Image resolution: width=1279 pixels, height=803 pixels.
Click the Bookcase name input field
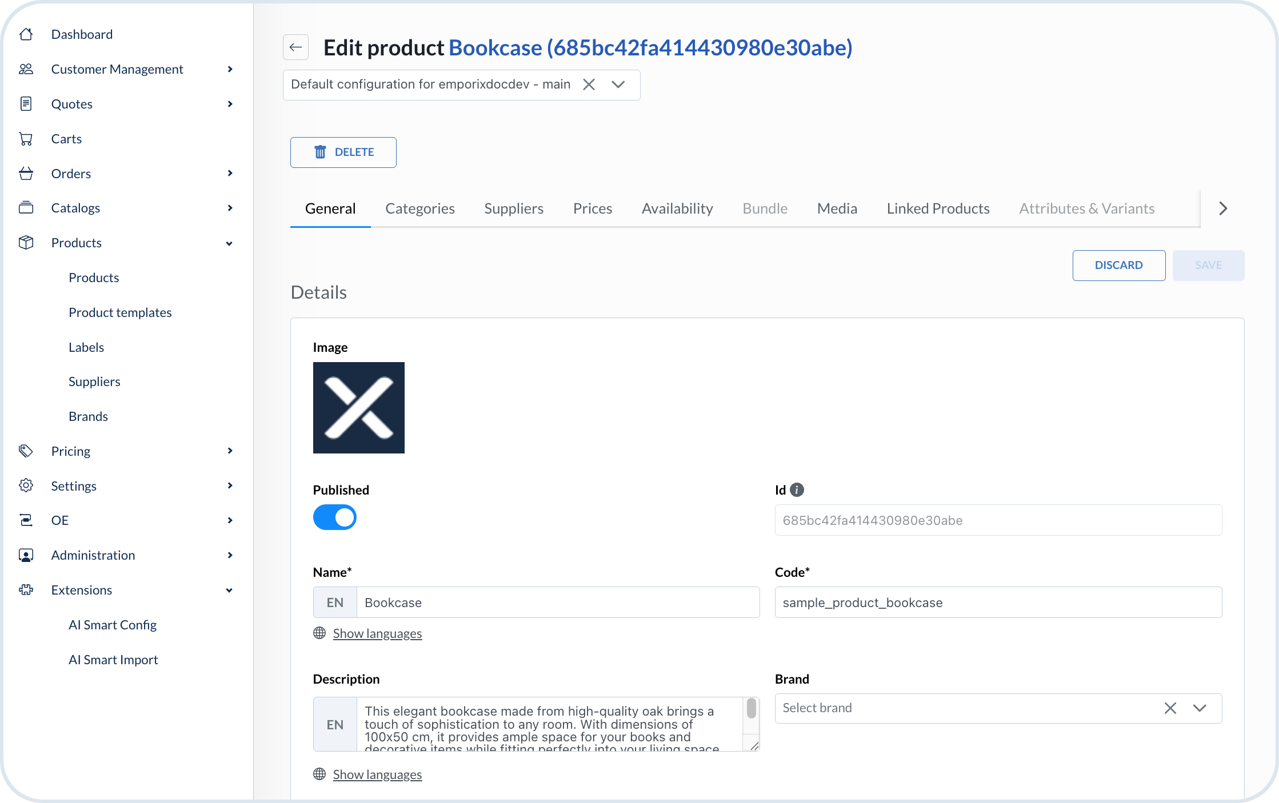pyautogui.click(x=558, y=602)
